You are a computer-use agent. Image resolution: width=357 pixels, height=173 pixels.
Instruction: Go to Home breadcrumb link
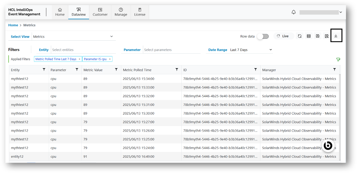click(13, 25)
